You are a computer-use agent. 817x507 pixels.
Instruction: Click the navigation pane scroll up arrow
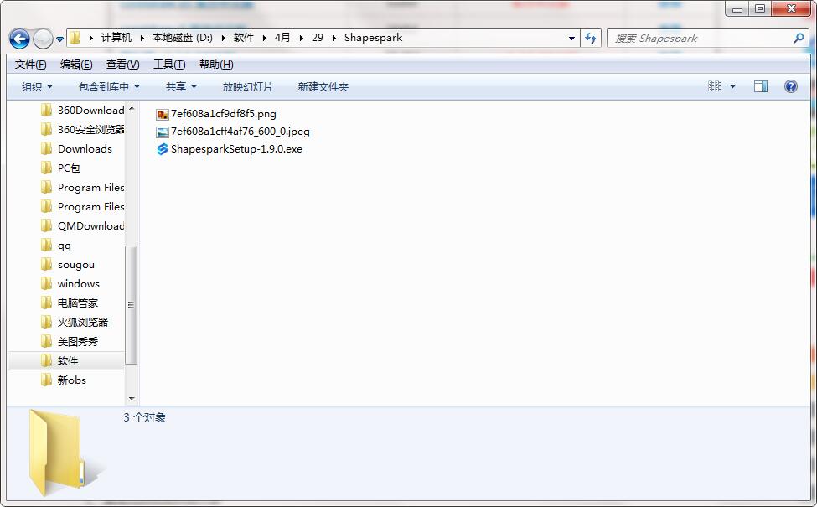132,108
